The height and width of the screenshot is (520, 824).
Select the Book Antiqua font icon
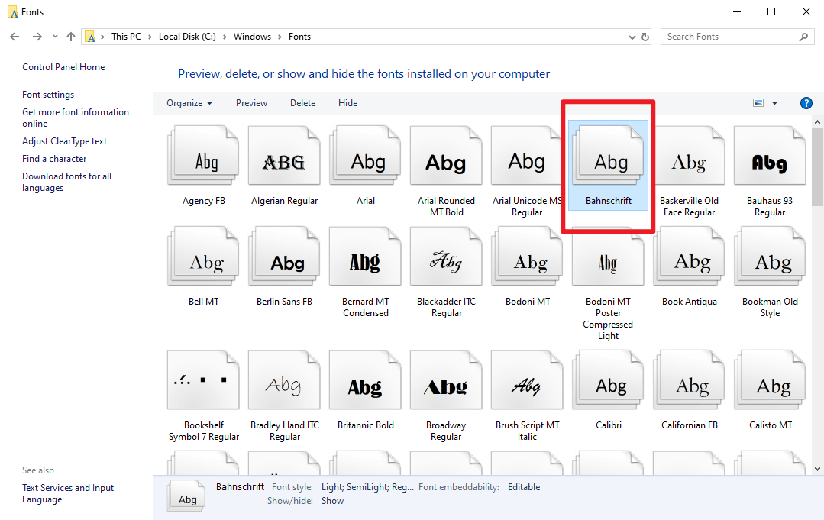tap(689, 257)
